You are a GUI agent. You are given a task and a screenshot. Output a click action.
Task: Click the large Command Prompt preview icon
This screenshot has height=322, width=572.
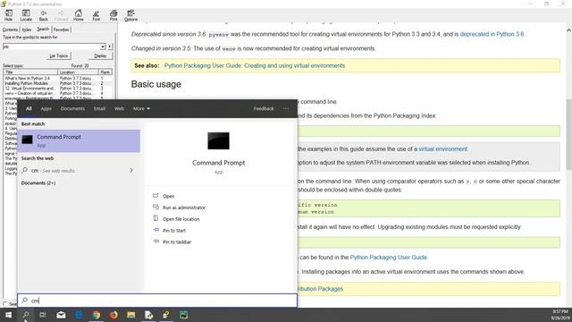218,141
